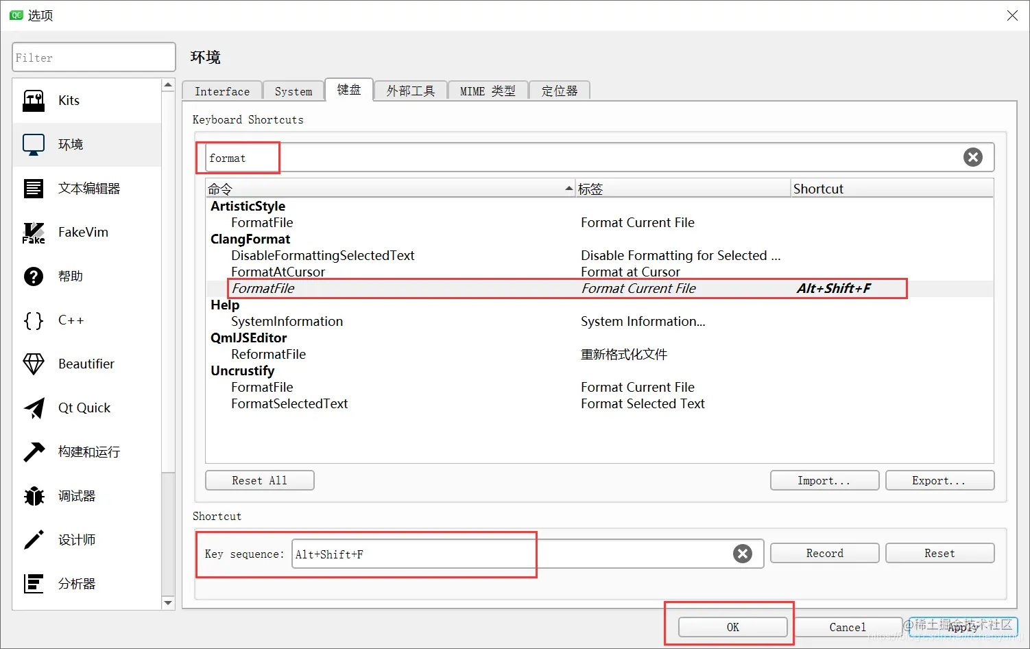Viewport: 1030px width, 649px height.
Task: Select the 环境 monitor icon
Action: tap(34, 145)
